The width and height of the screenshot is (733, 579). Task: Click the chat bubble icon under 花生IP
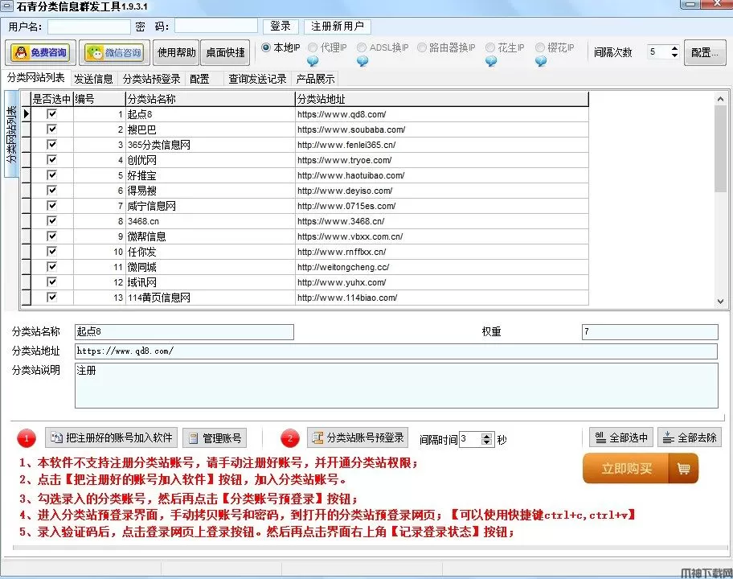point(490,61)
